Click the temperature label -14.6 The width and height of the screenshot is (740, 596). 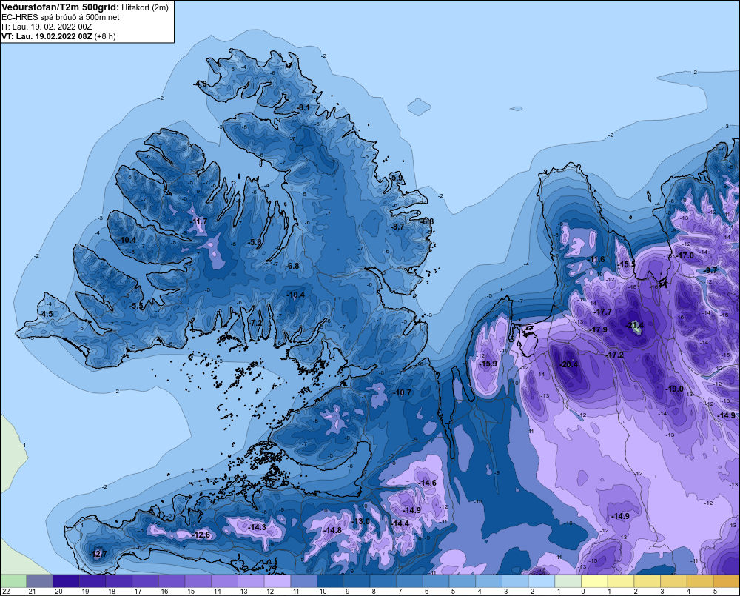tap(428, 483)
